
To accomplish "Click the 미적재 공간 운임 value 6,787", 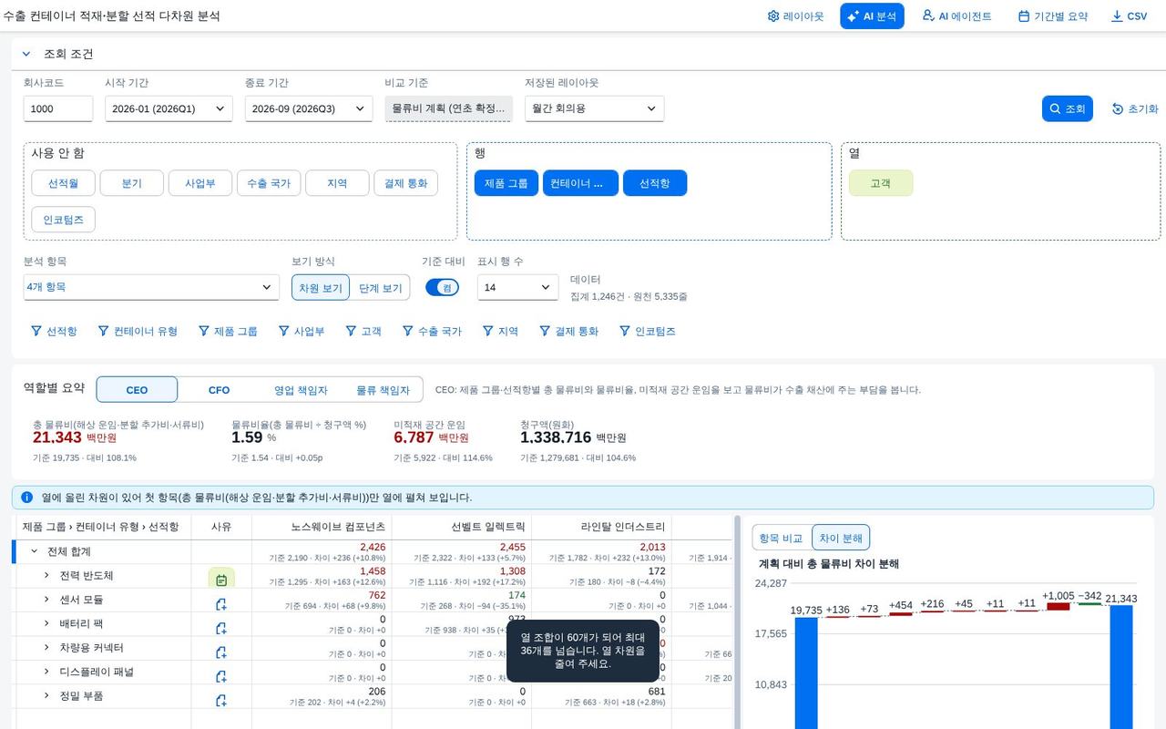I will point(414,437).
